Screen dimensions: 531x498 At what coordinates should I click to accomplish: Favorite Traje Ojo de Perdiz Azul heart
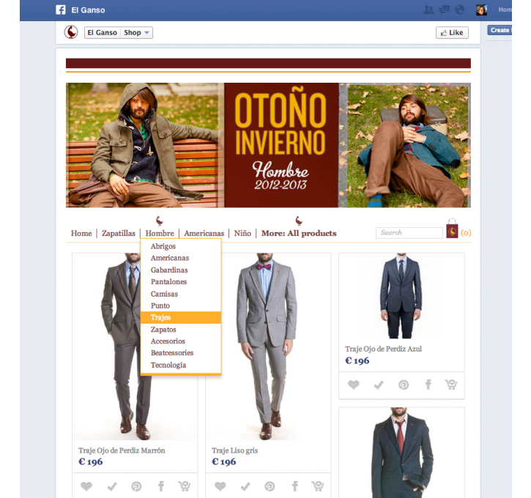353,384
